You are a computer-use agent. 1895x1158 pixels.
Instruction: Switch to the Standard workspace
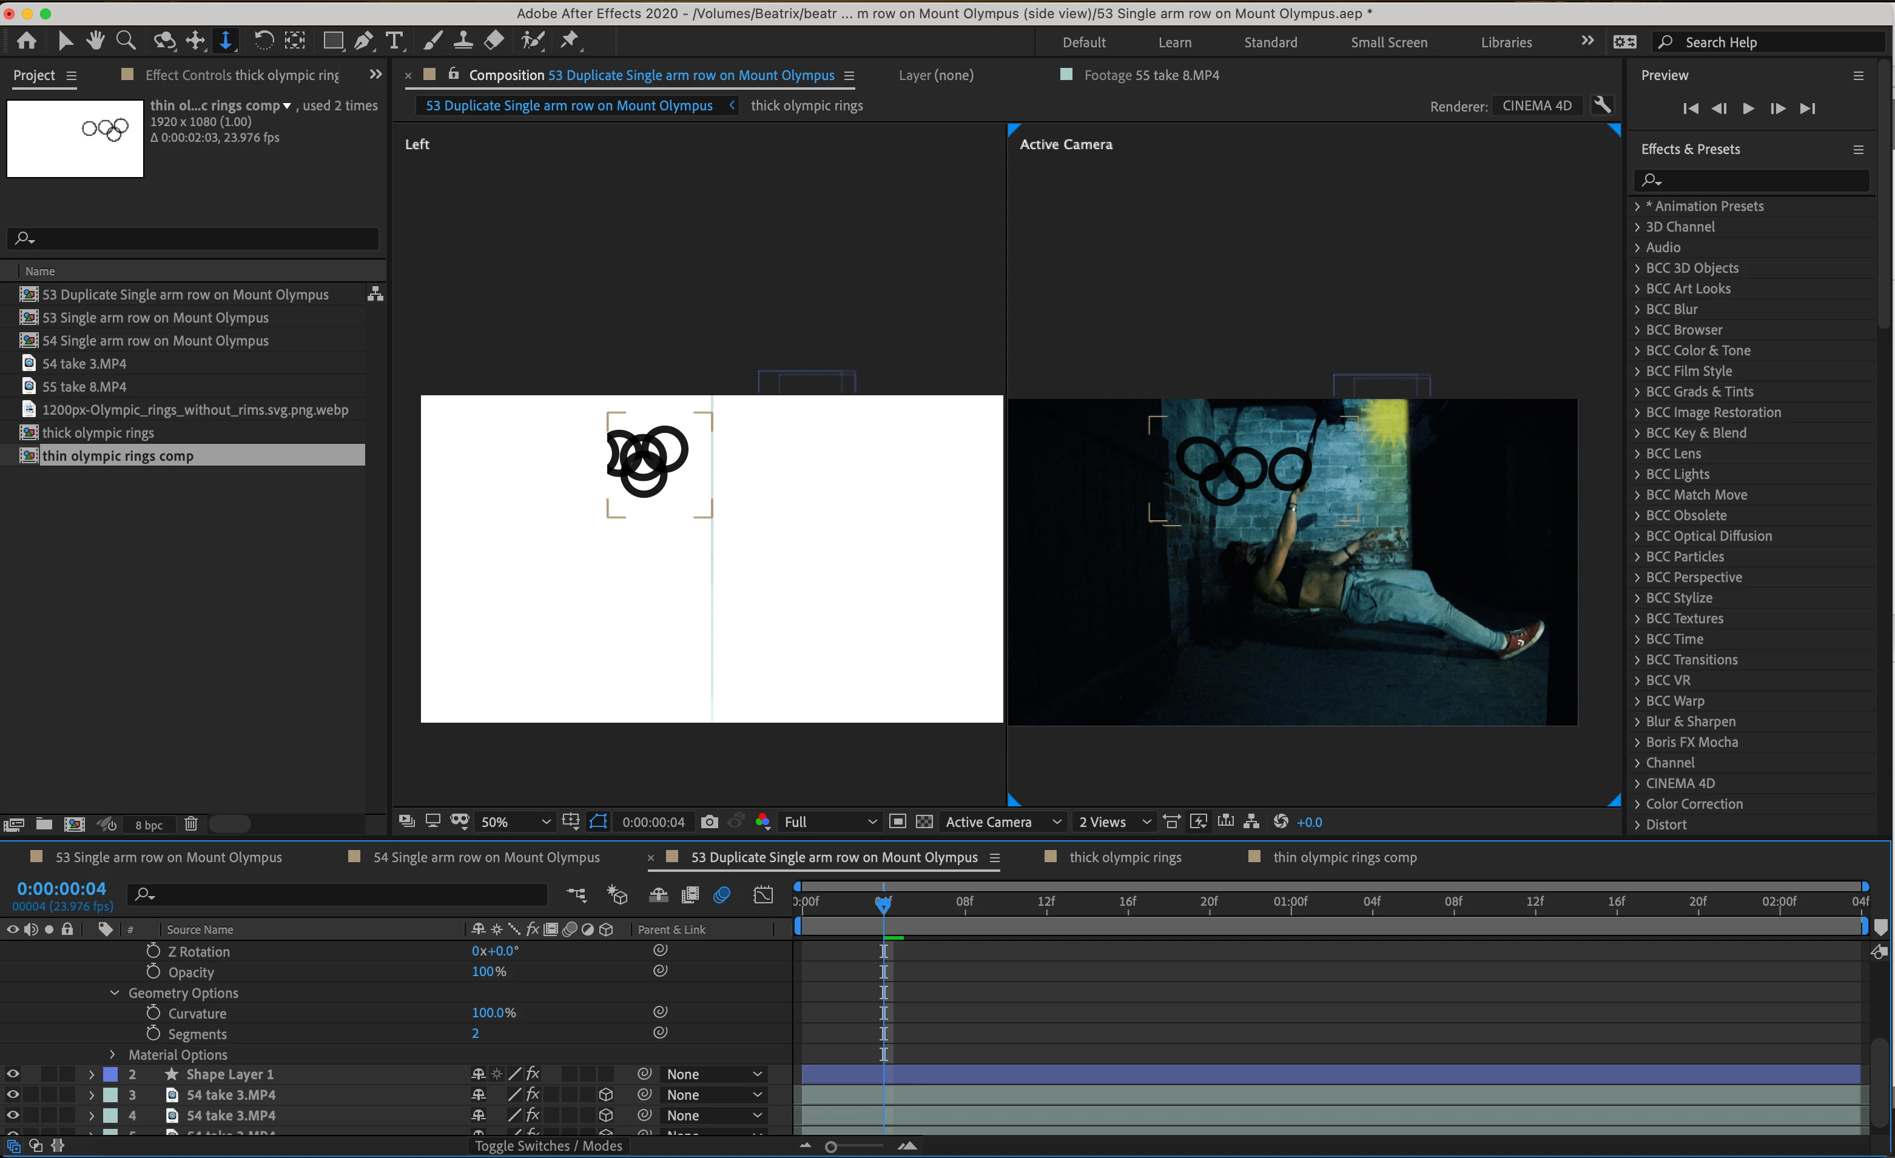pyautogui.click(x=1270, y=42)
